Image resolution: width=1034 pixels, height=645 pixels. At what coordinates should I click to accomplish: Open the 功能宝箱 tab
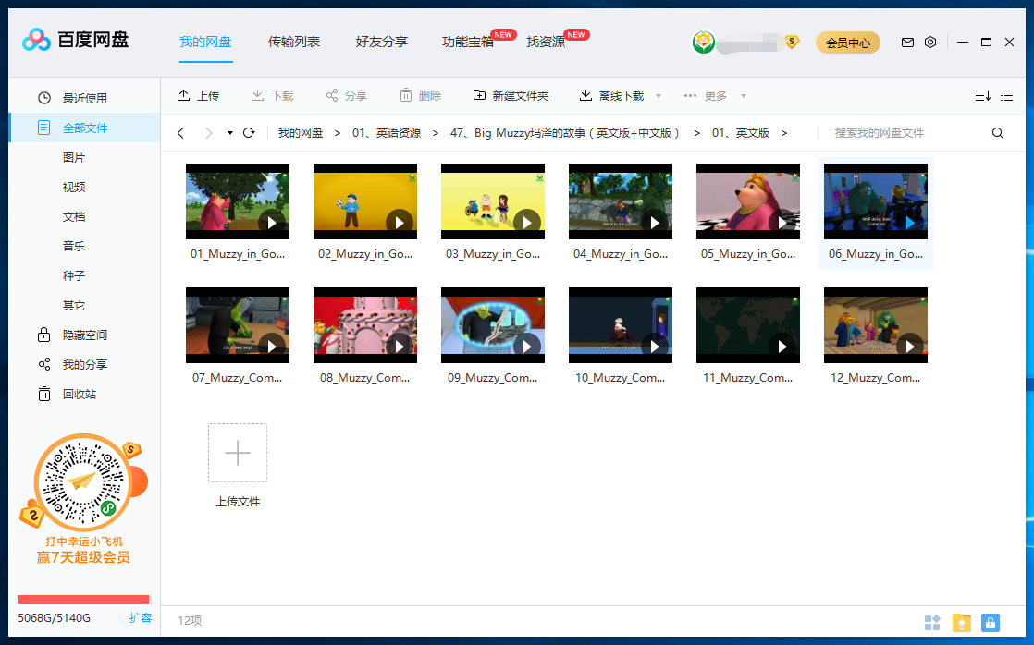[468, 43]
